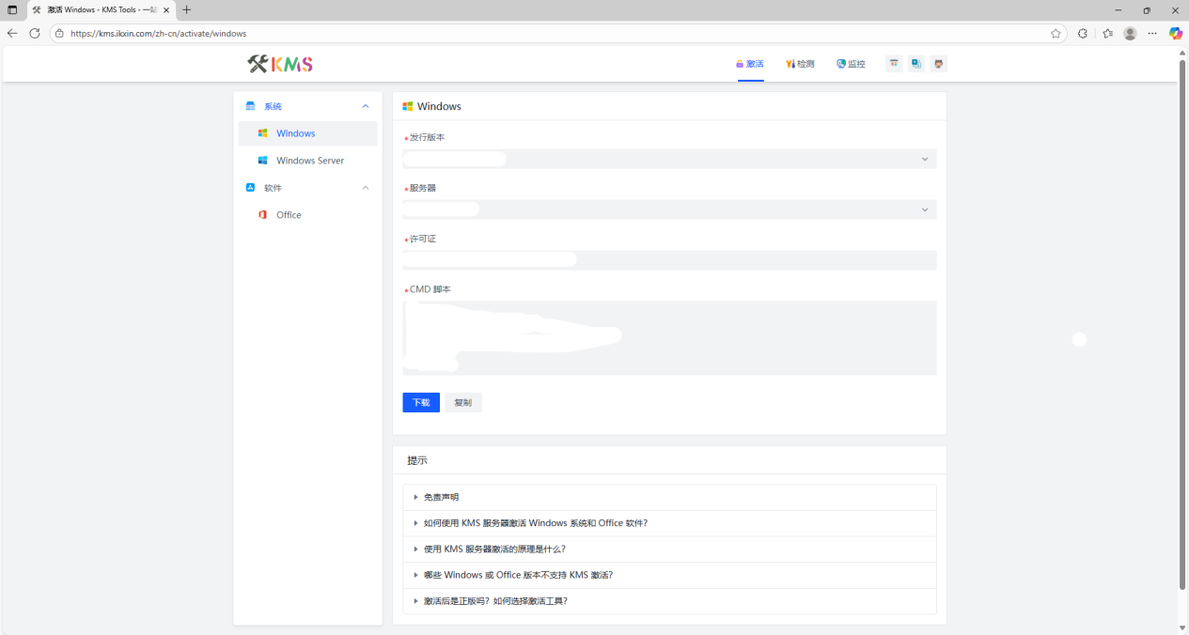This screenshot has width=1189, height=635.
Task: Click the browser back arrow
Action: [x=12, y=33]
